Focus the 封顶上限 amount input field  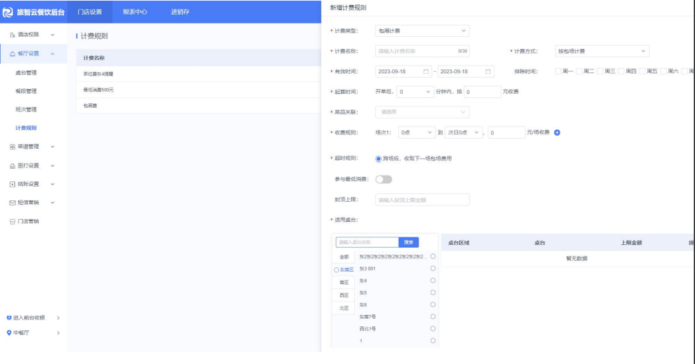[x=422, y=200]
